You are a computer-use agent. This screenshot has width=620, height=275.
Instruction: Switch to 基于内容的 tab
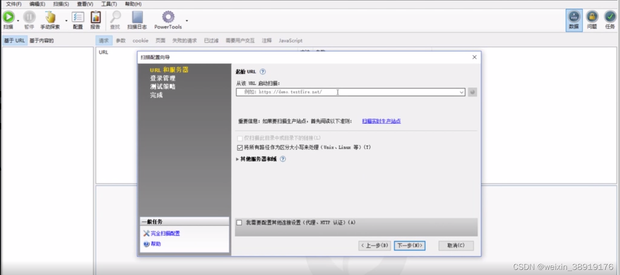coord(42,41)
